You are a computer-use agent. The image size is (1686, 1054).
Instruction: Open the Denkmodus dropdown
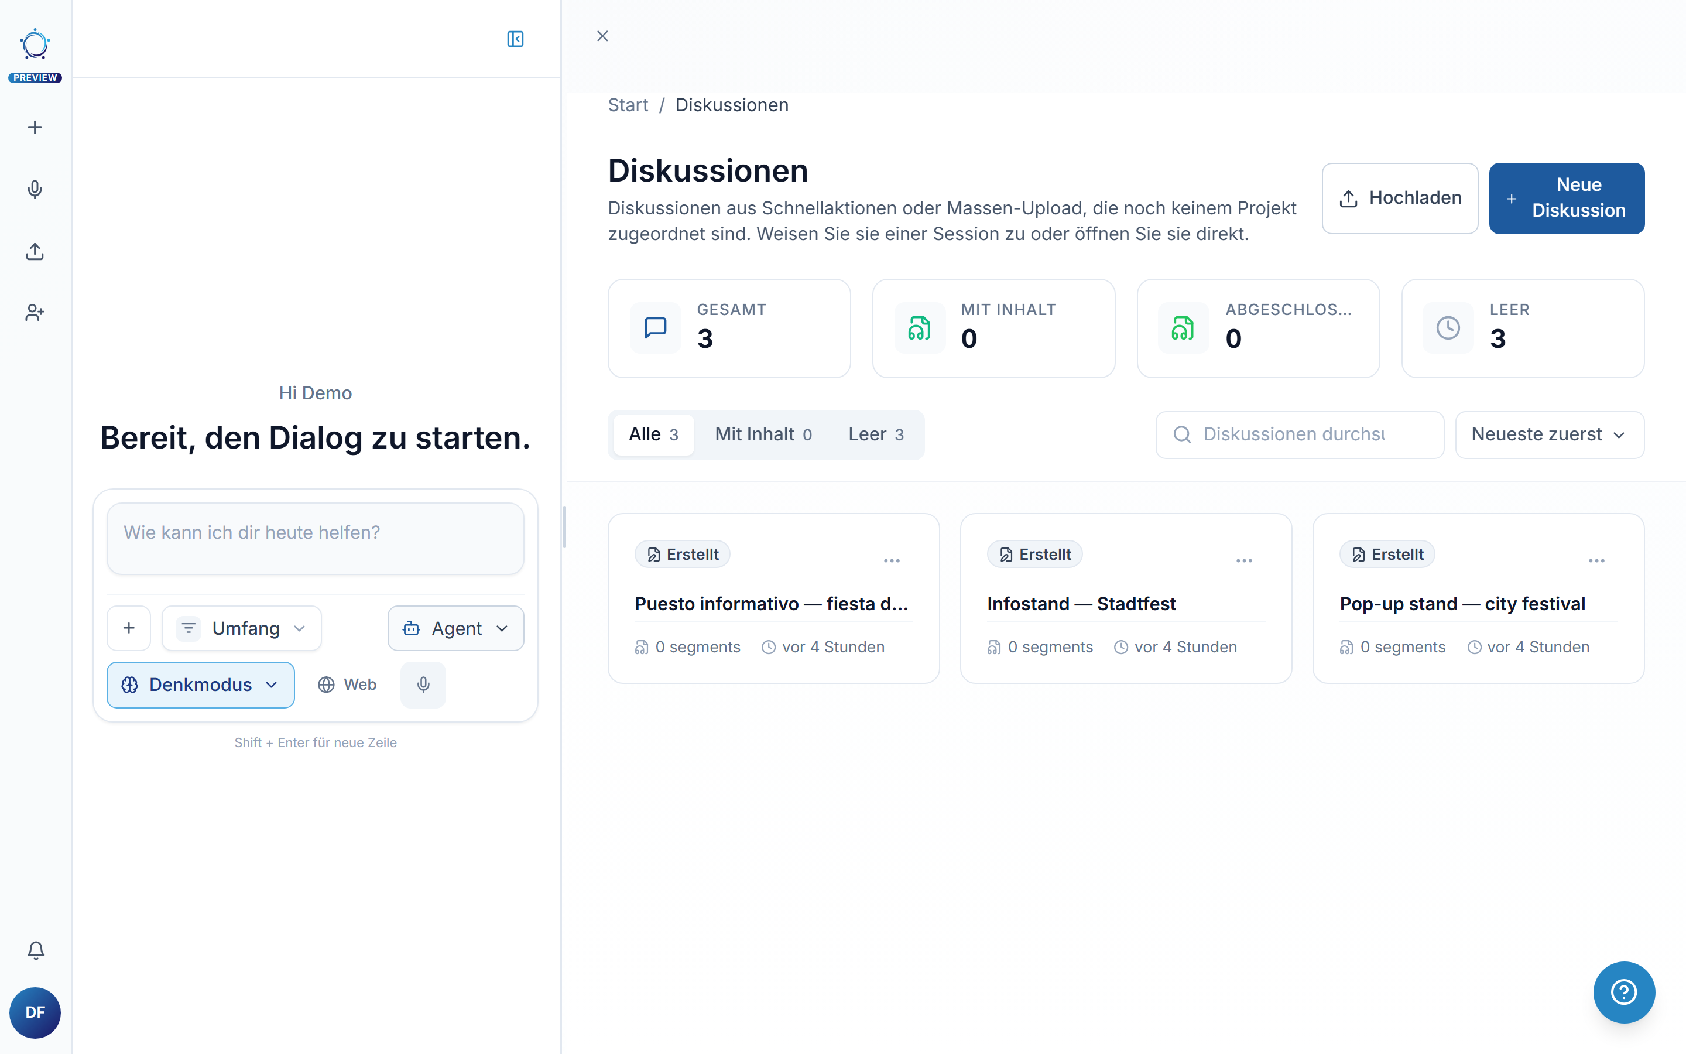tap(201, 685)
